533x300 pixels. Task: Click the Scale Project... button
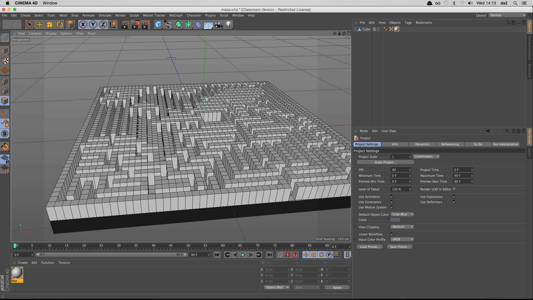click(385, 162)
